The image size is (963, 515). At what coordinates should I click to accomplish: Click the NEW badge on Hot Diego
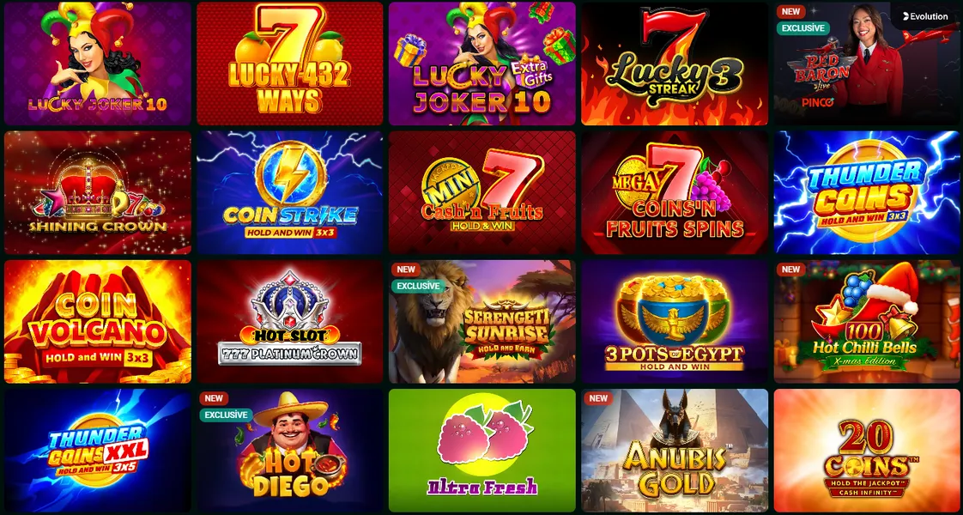(x=214, y=398)
